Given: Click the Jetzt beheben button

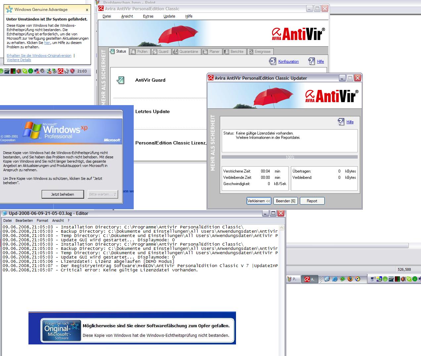Looking at the screenshot, I should click(x=63, y=194).
